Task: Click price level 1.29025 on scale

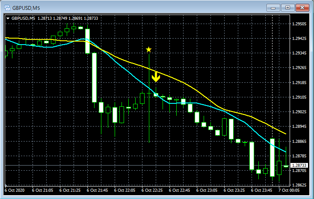Action: [299, 112]
